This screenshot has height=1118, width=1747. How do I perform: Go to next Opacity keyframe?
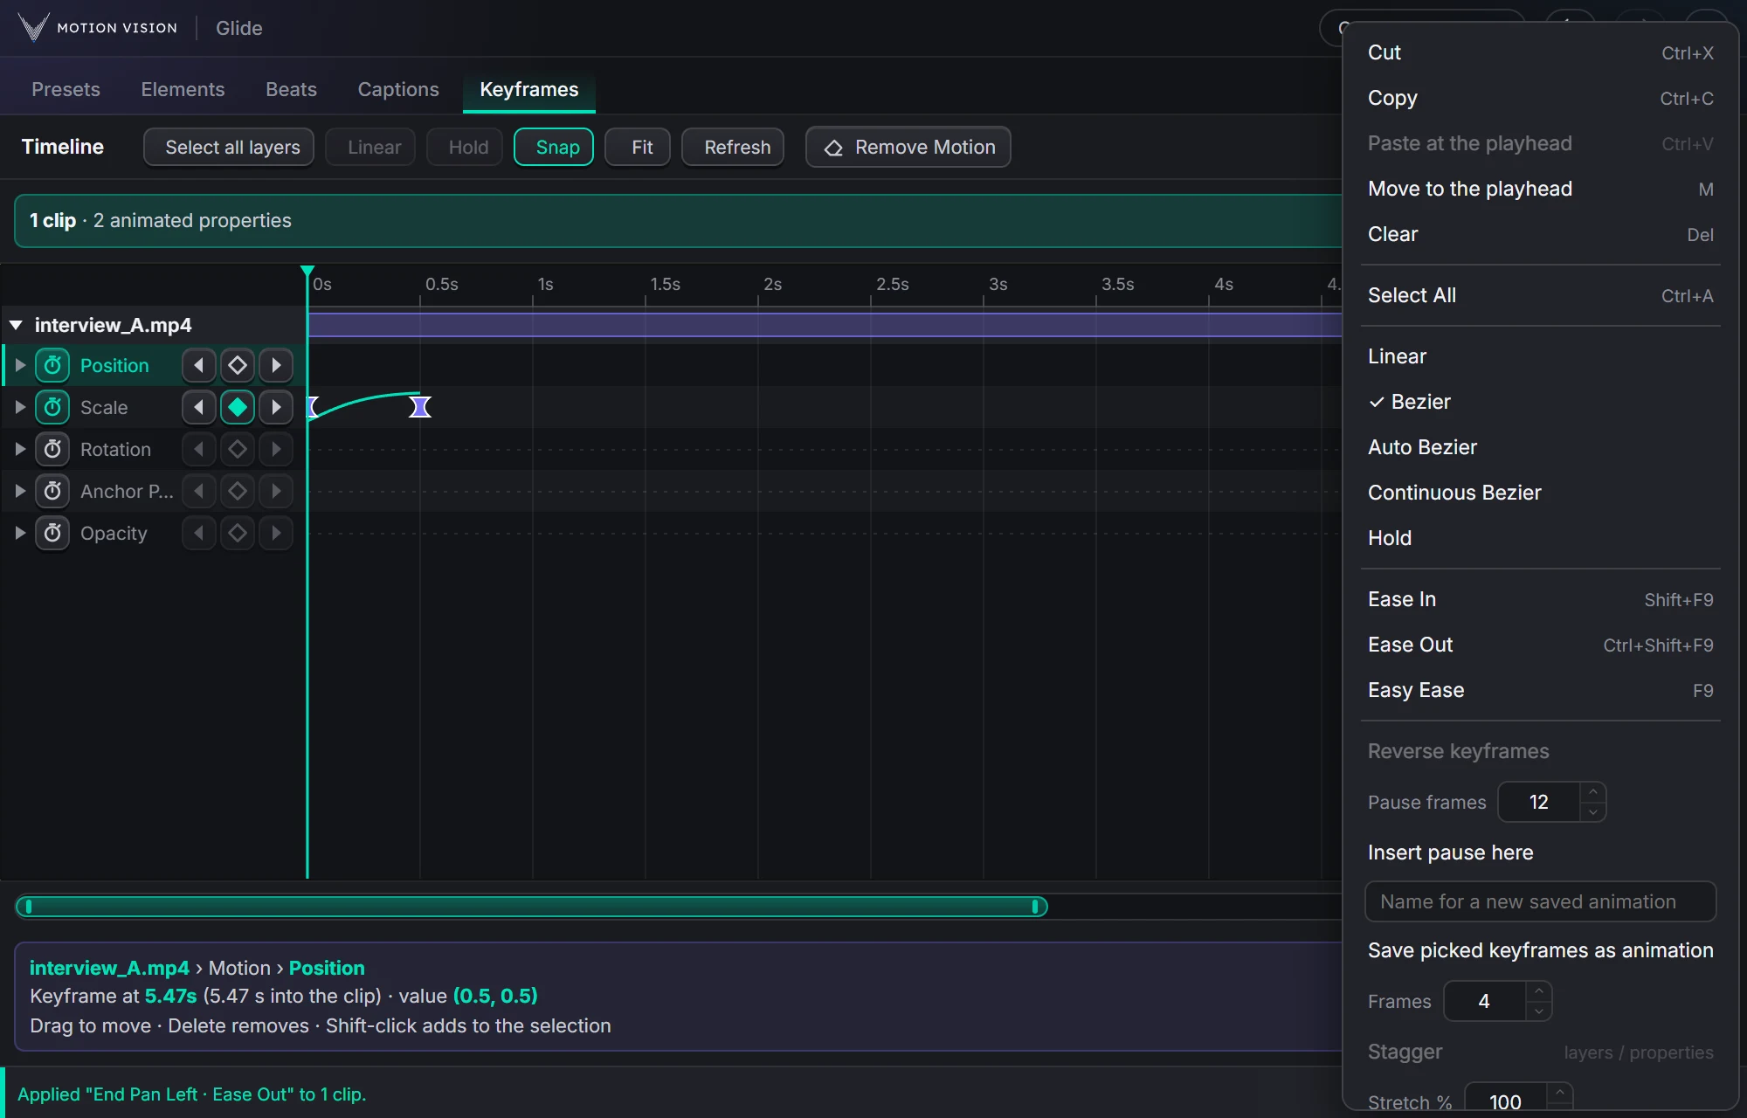(x=276, y=533)
